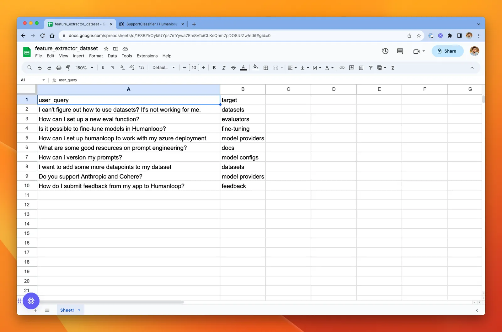Bookmark this page with the star
This screenshot has height=332, width=502.
click(419, 36)
